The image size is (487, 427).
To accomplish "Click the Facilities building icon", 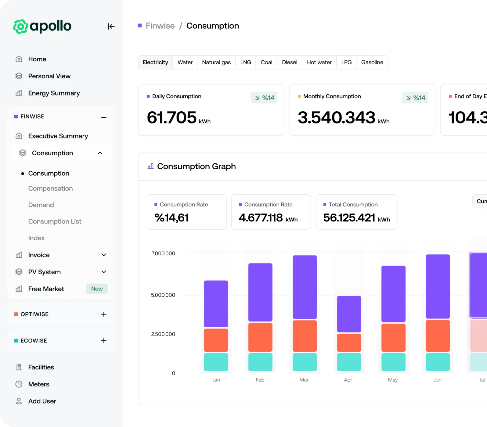I will point(19,367).
